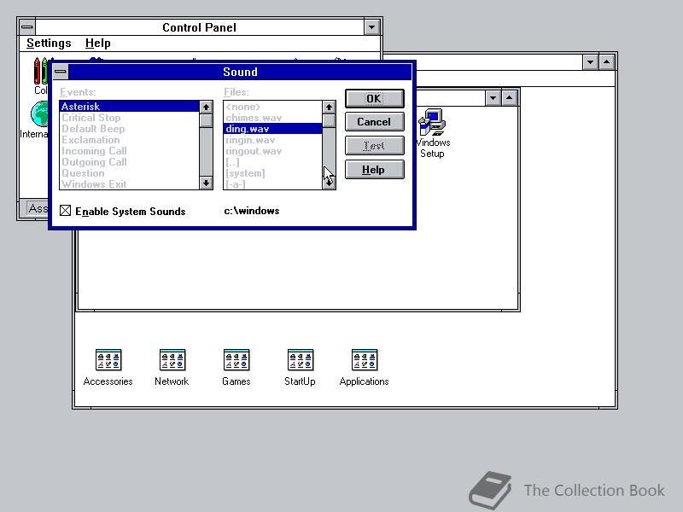The height and width of the screenshot is (512, 683).
Task: Select the Outgoing Call event
Action: point(130,162)
